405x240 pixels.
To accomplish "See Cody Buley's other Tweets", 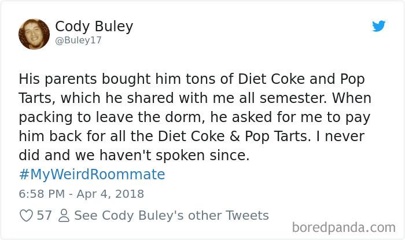I will tap(172, 216).
